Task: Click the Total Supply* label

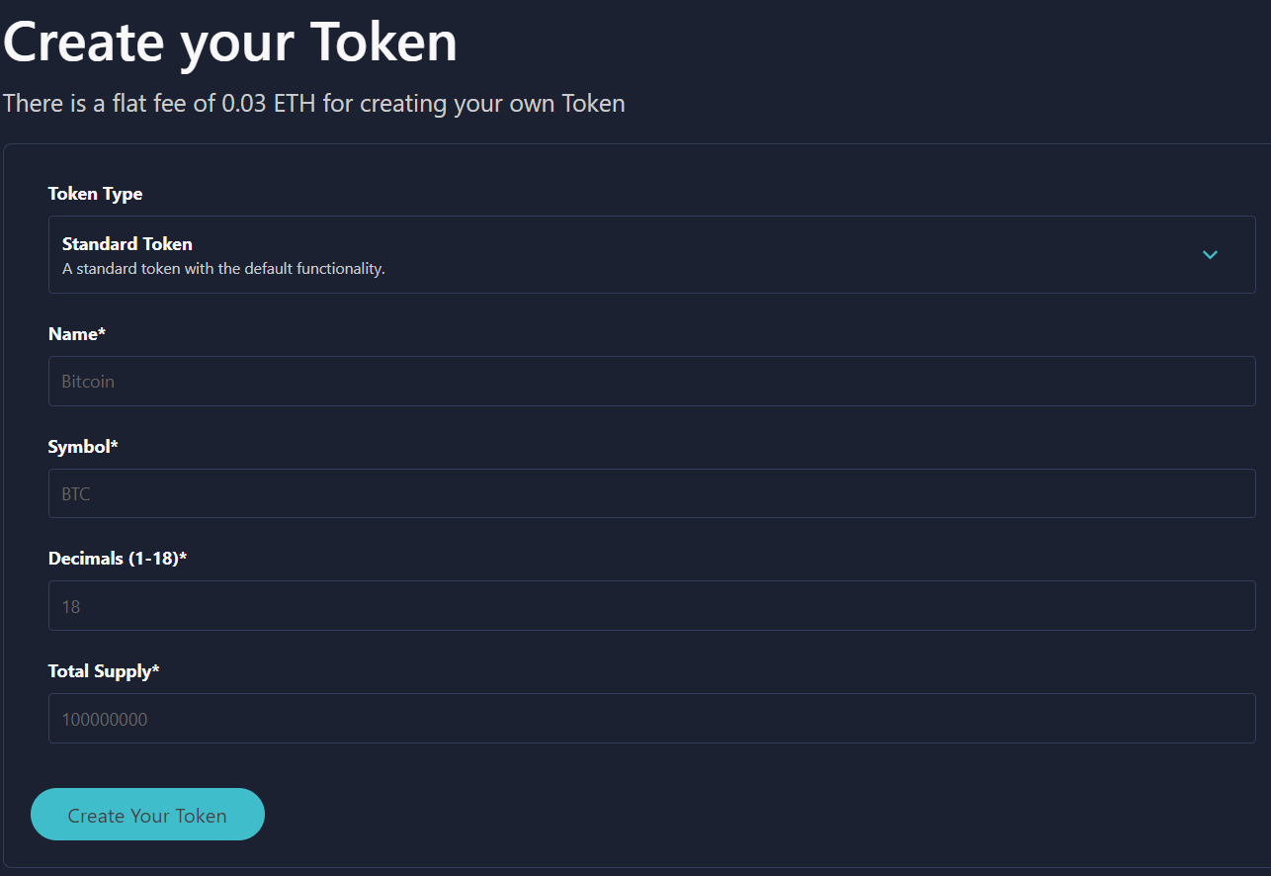Action: click(x=103, y=670)
